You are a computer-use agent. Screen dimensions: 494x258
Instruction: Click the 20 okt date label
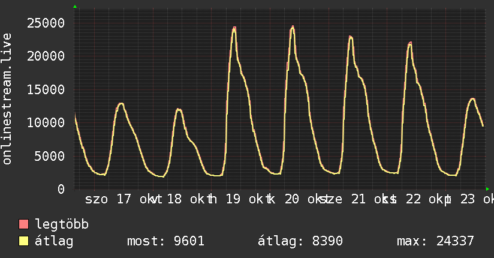(303, 199)
